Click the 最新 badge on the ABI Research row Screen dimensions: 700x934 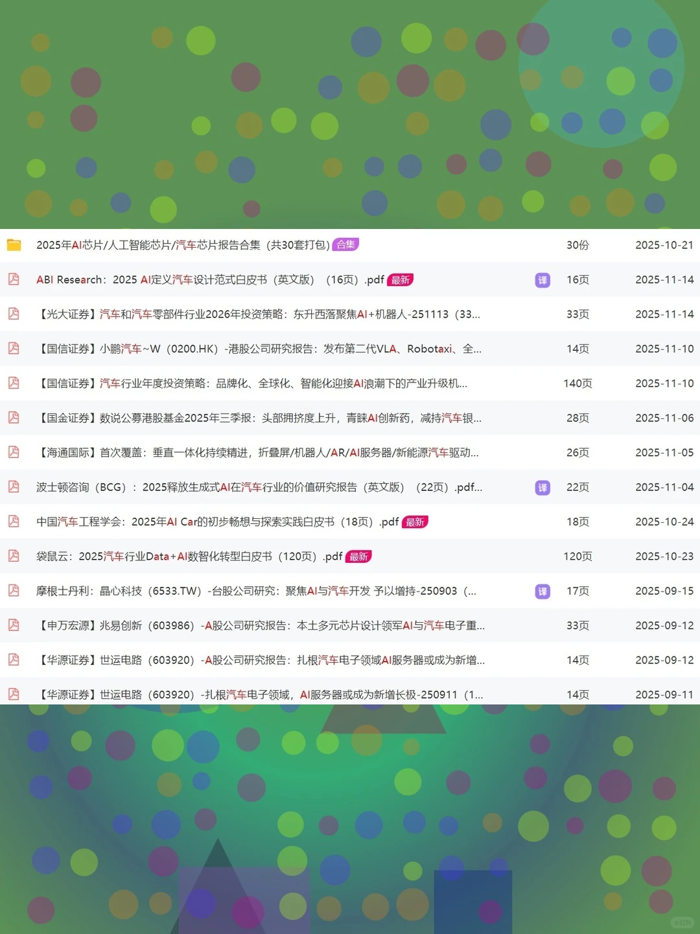[399, 280]
